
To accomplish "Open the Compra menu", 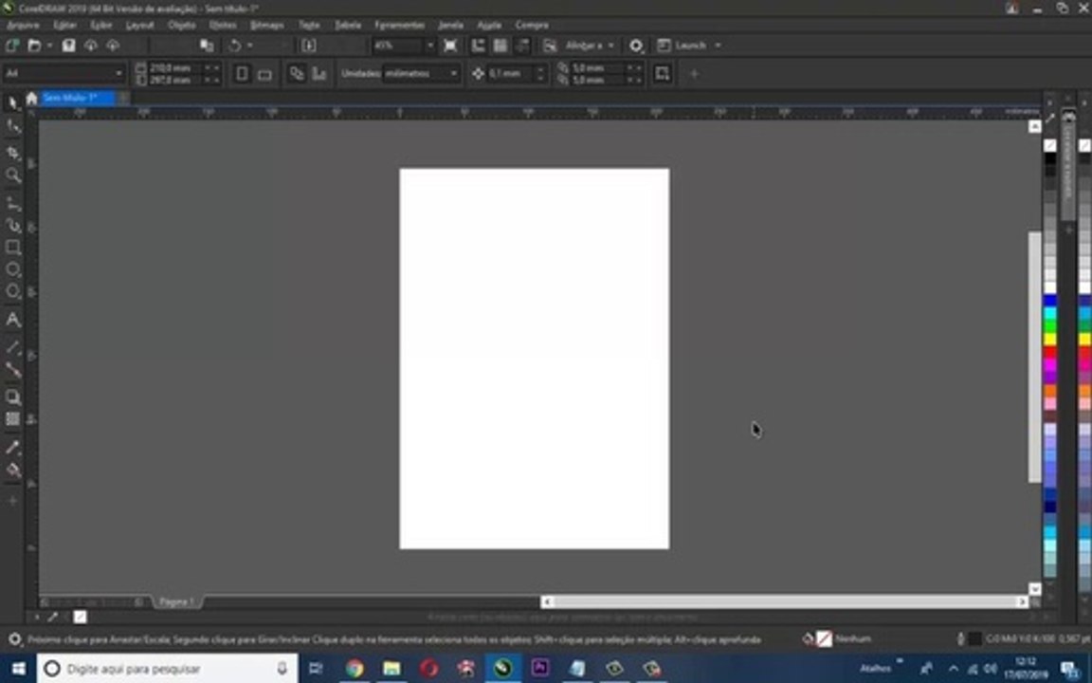I will [532, 25].
